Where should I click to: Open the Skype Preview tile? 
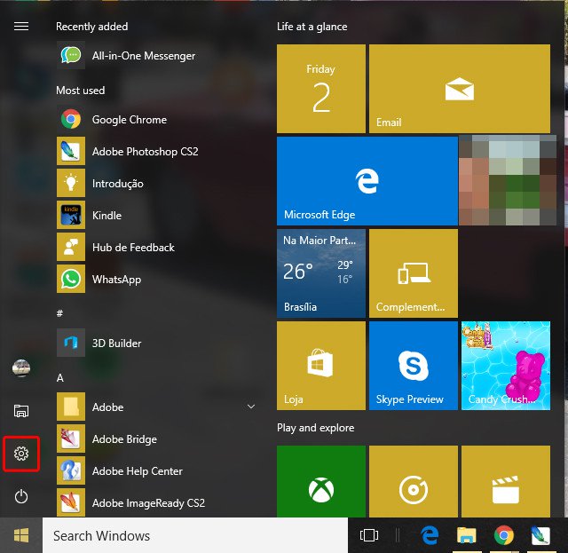coord(414,366)
